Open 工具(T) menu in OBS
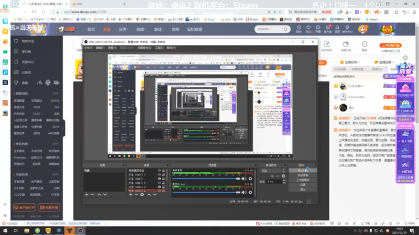The width and height of the screenshot is (419, 235). [x=159, y=48]
